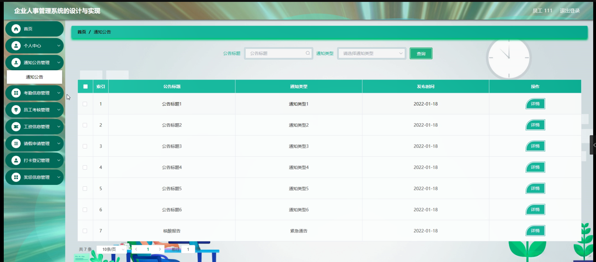Click the grid icon beside 奖惩信息管理
The image size is (596, 262).
click(16, 177)
